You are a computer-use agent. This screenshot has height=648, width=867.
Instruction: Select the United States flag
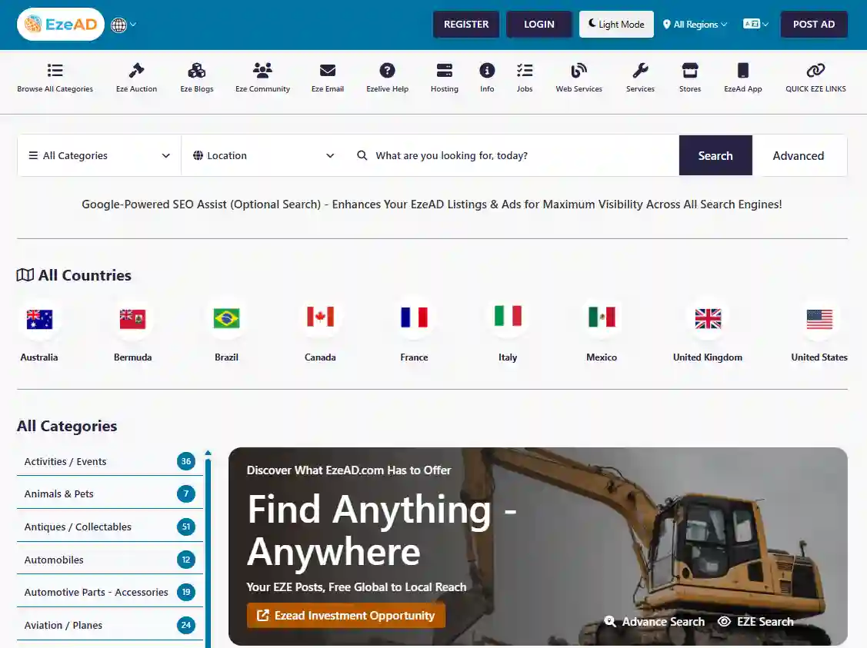[x=819, y=319]
